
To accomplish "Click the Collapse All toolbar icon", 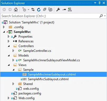I will pos(45,9).
